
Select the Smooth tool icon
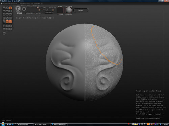[x=10, y=14]
